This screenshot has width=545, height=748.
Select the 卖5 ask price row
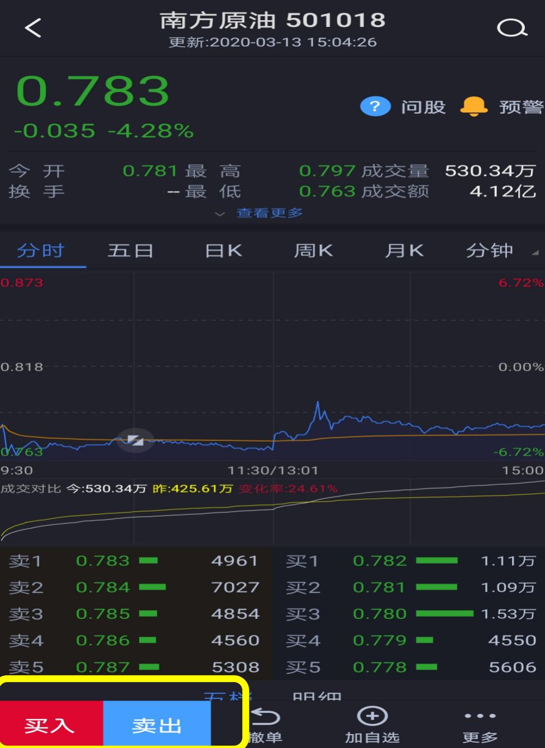104,666
